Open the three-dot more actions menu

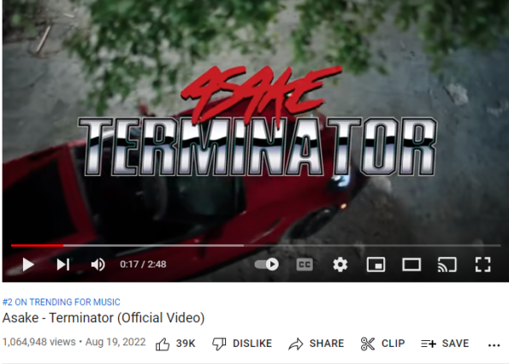point(494,345)
